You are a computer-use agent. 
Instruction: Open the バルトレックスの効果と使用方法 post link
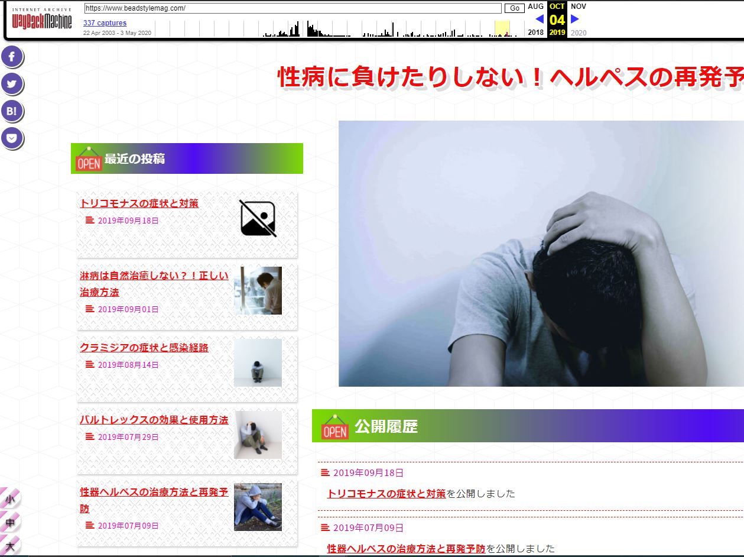[x=154, y=420]
